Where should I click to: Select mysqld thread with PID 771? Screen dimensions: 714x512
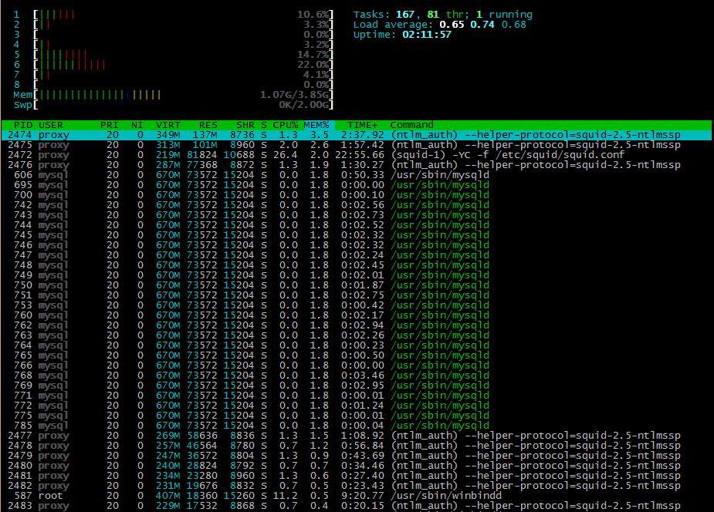357,395
